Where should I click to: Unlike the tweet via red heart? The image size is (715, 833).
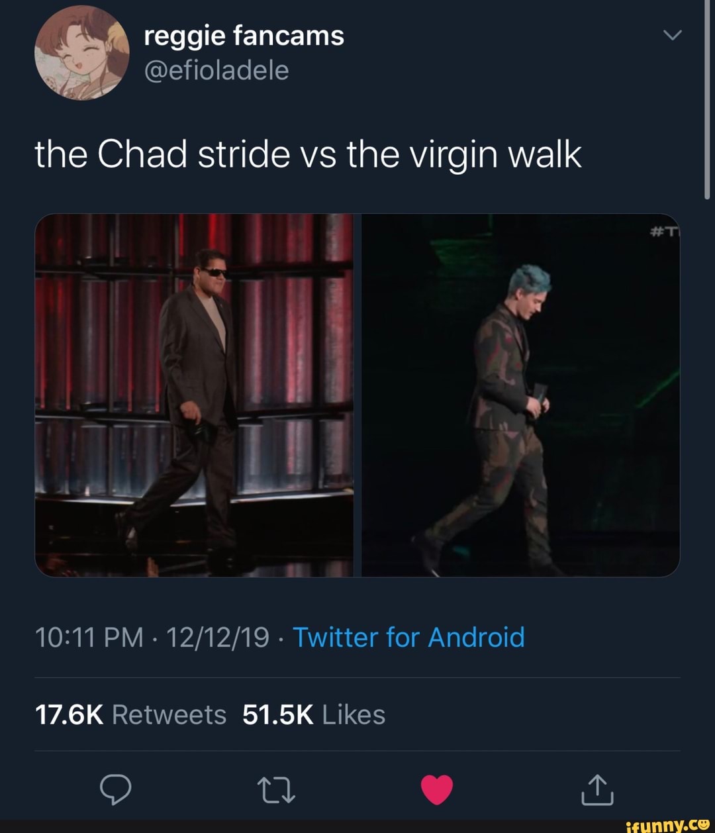(437, 789)
